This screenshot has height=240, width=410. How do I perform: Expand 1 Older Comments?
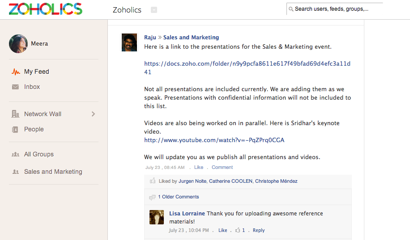pos(178,197)
